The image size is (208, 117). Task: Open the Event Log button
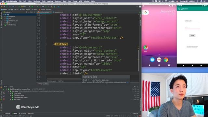pyautogui.click(x=134, y=113)
